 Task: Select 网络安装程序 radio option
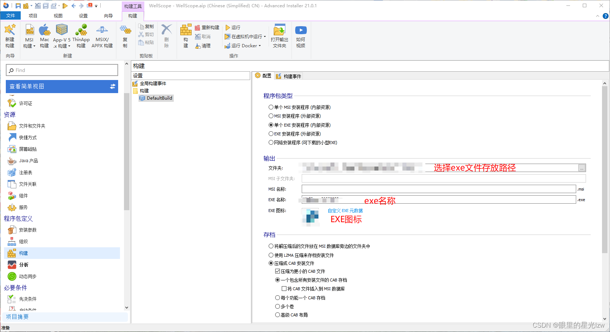(x=271, y=143)
